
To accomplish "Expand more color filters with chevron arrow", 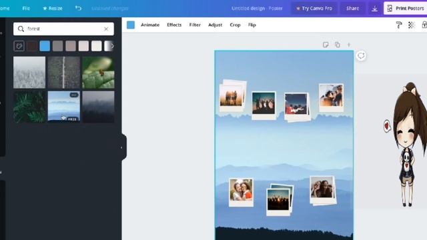I will pyautogui.click(x=112, y=46).
